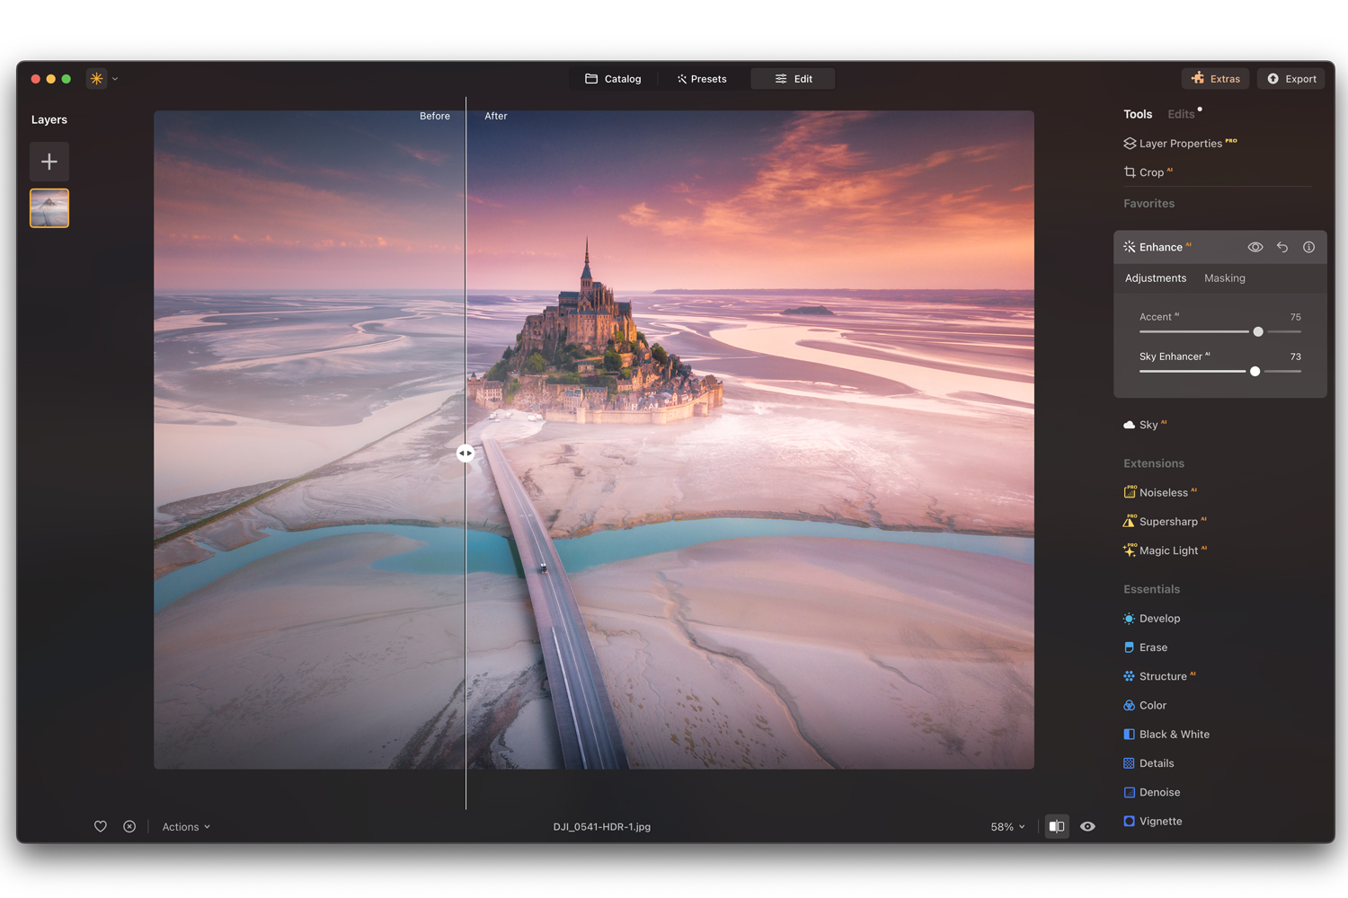Click the Accent slider handle
Screen dimensions: 1348x898
click(1258, 331)
